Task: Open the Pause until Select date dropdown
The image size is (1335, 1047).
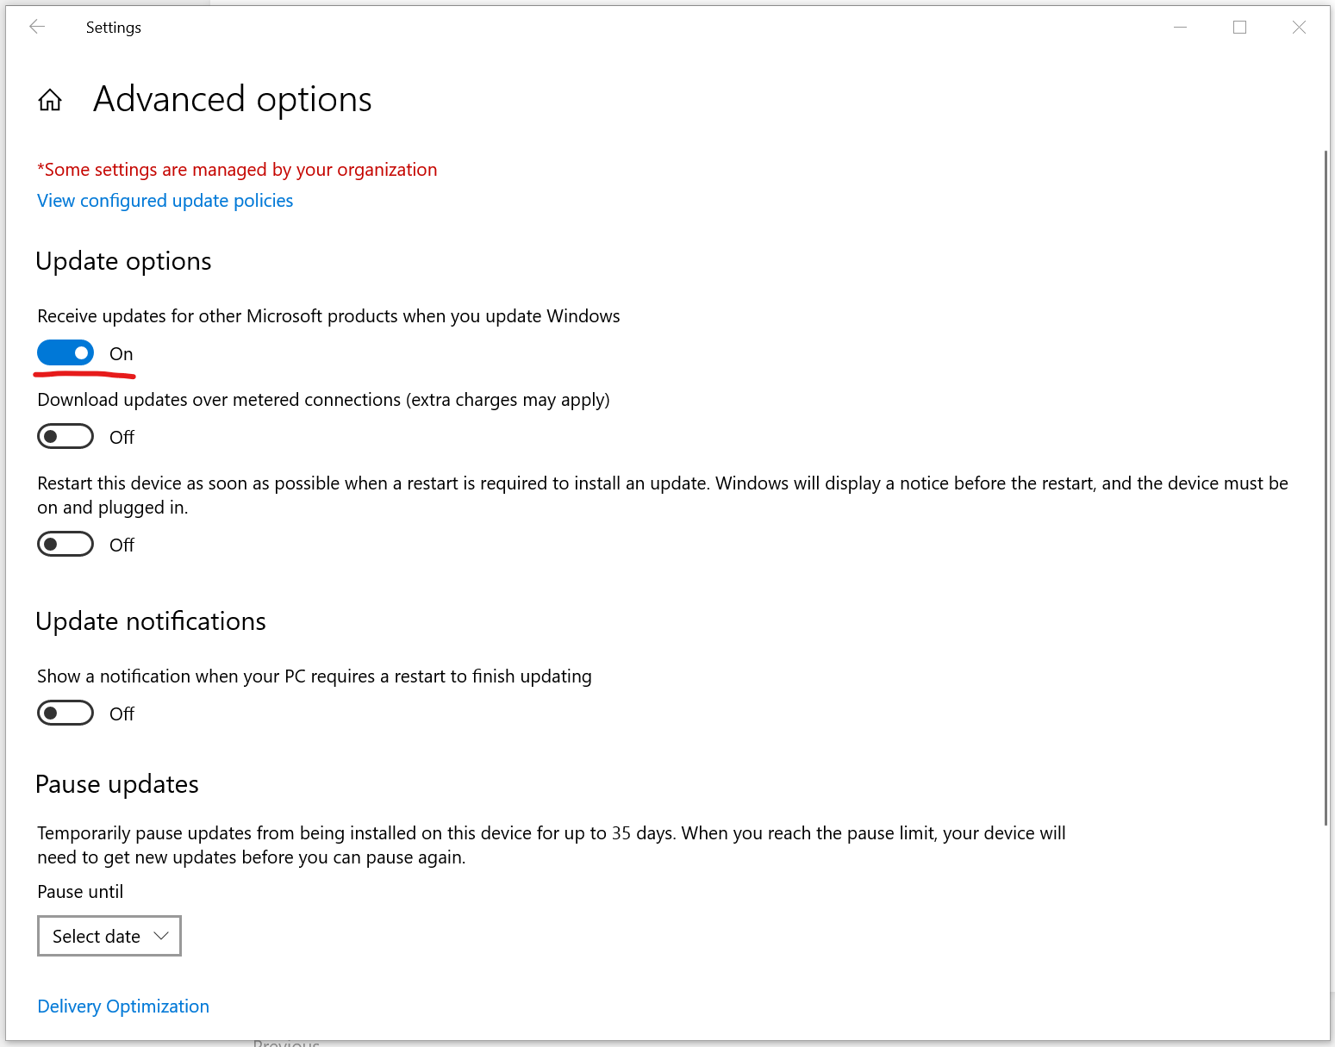Action: tap(109, 936)
